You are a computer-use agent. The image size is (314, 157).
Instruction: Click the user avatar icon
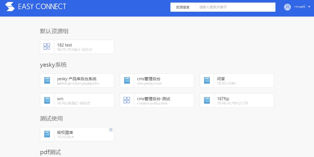pos(287,7)
